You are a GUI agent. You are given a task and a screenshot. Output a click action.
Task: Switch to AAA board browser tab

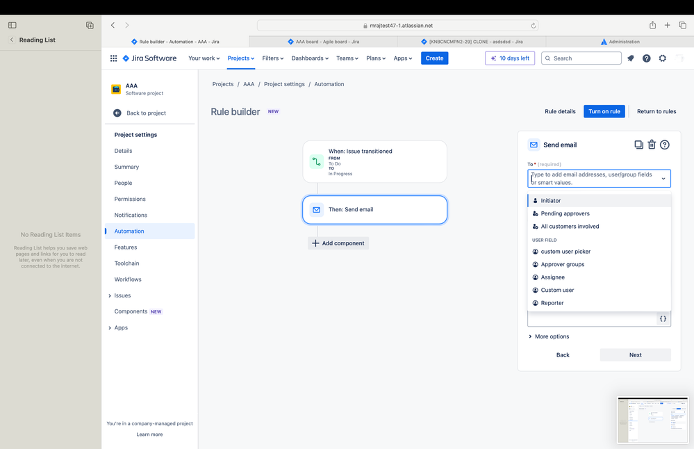tap(324, 42)
